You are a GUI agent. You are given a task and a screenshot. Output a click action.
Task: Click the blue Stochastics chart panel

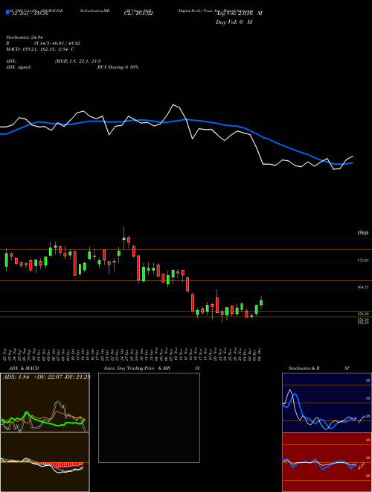327,403
